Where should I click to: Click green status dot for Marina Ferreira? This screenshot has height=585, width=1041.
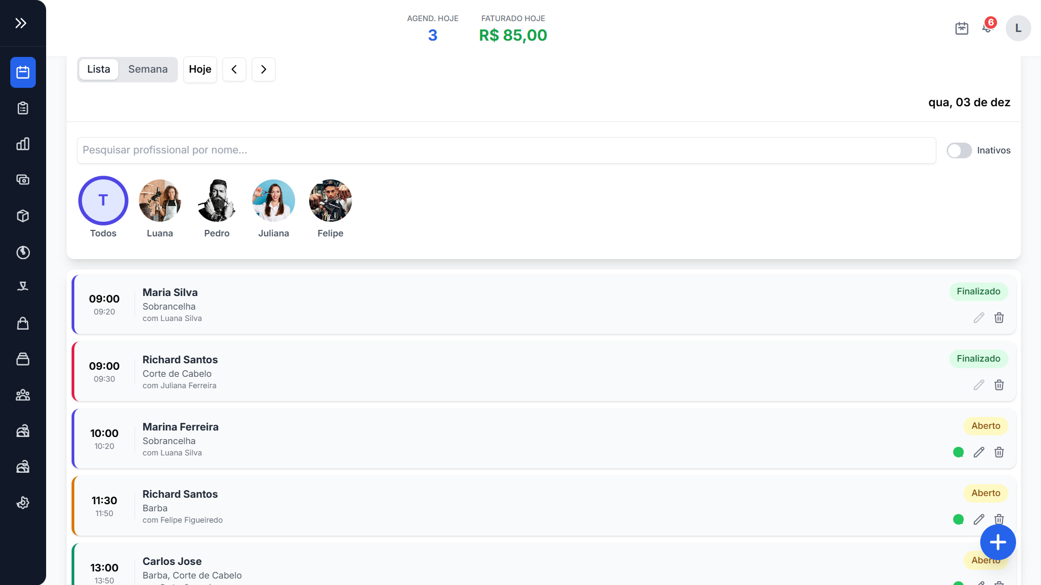[958, 452]
